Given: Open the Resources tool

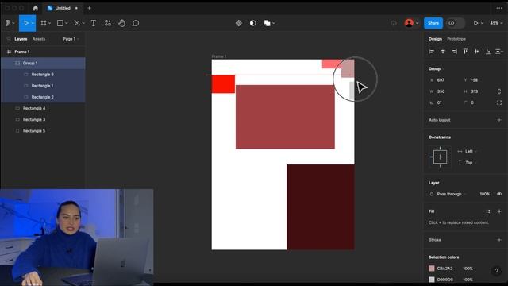Looking at the screenshot, I should (108, 23).
